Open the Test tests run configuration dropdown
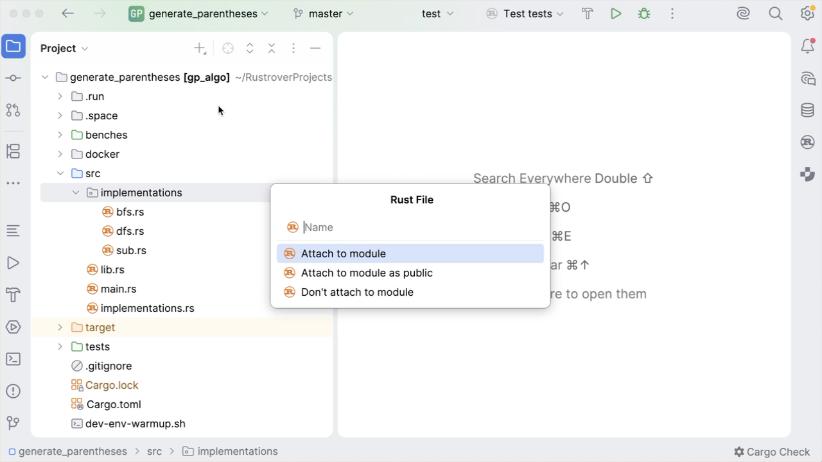Viewport: 822px width, 462px height. tap(525, 13)
